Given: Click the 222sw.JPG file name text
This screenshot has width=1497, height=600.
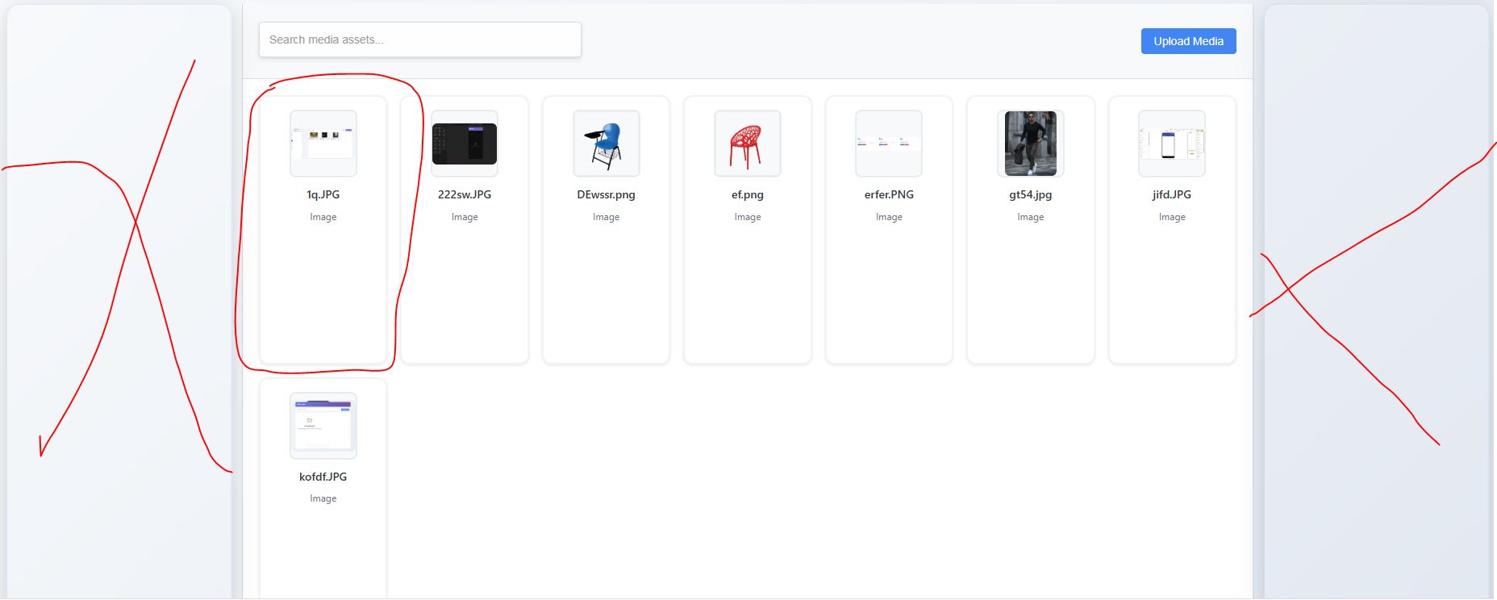Looking at the screenshot, I should (465, 194).
